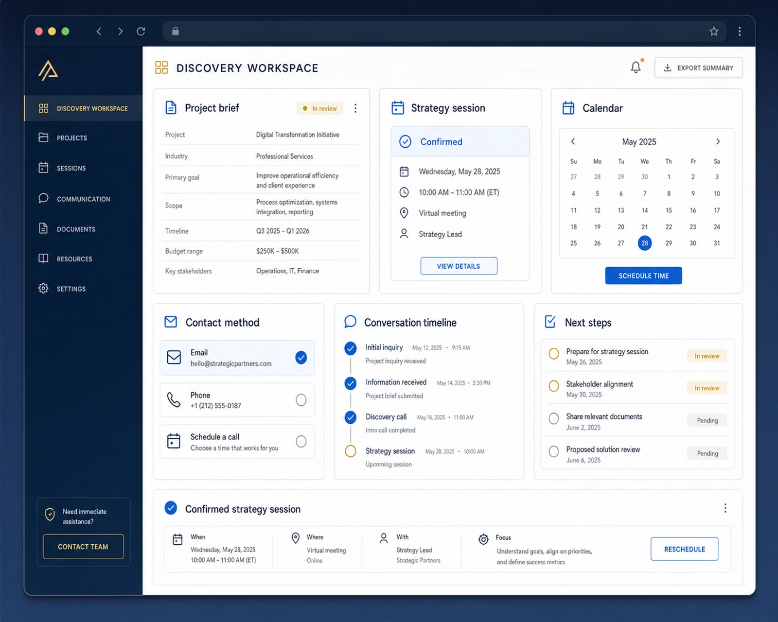The image size is (778, 622).
Task: Click the In review badge on Project brief
Action: (320, 108)
